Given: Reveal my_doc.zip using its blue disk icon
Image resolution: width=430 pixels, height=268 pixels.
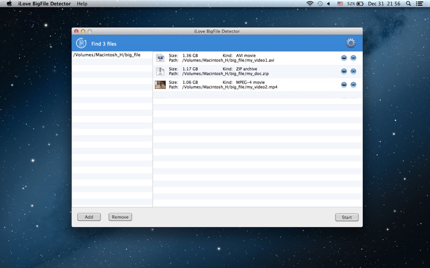Looking at the screenshot, I should [344, 71].
